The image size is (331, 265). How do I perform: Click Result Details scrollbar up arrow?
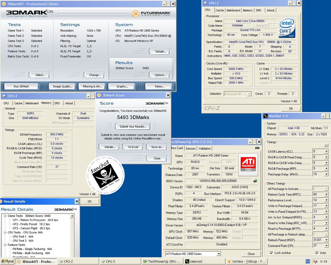click(x=72, y=216)
